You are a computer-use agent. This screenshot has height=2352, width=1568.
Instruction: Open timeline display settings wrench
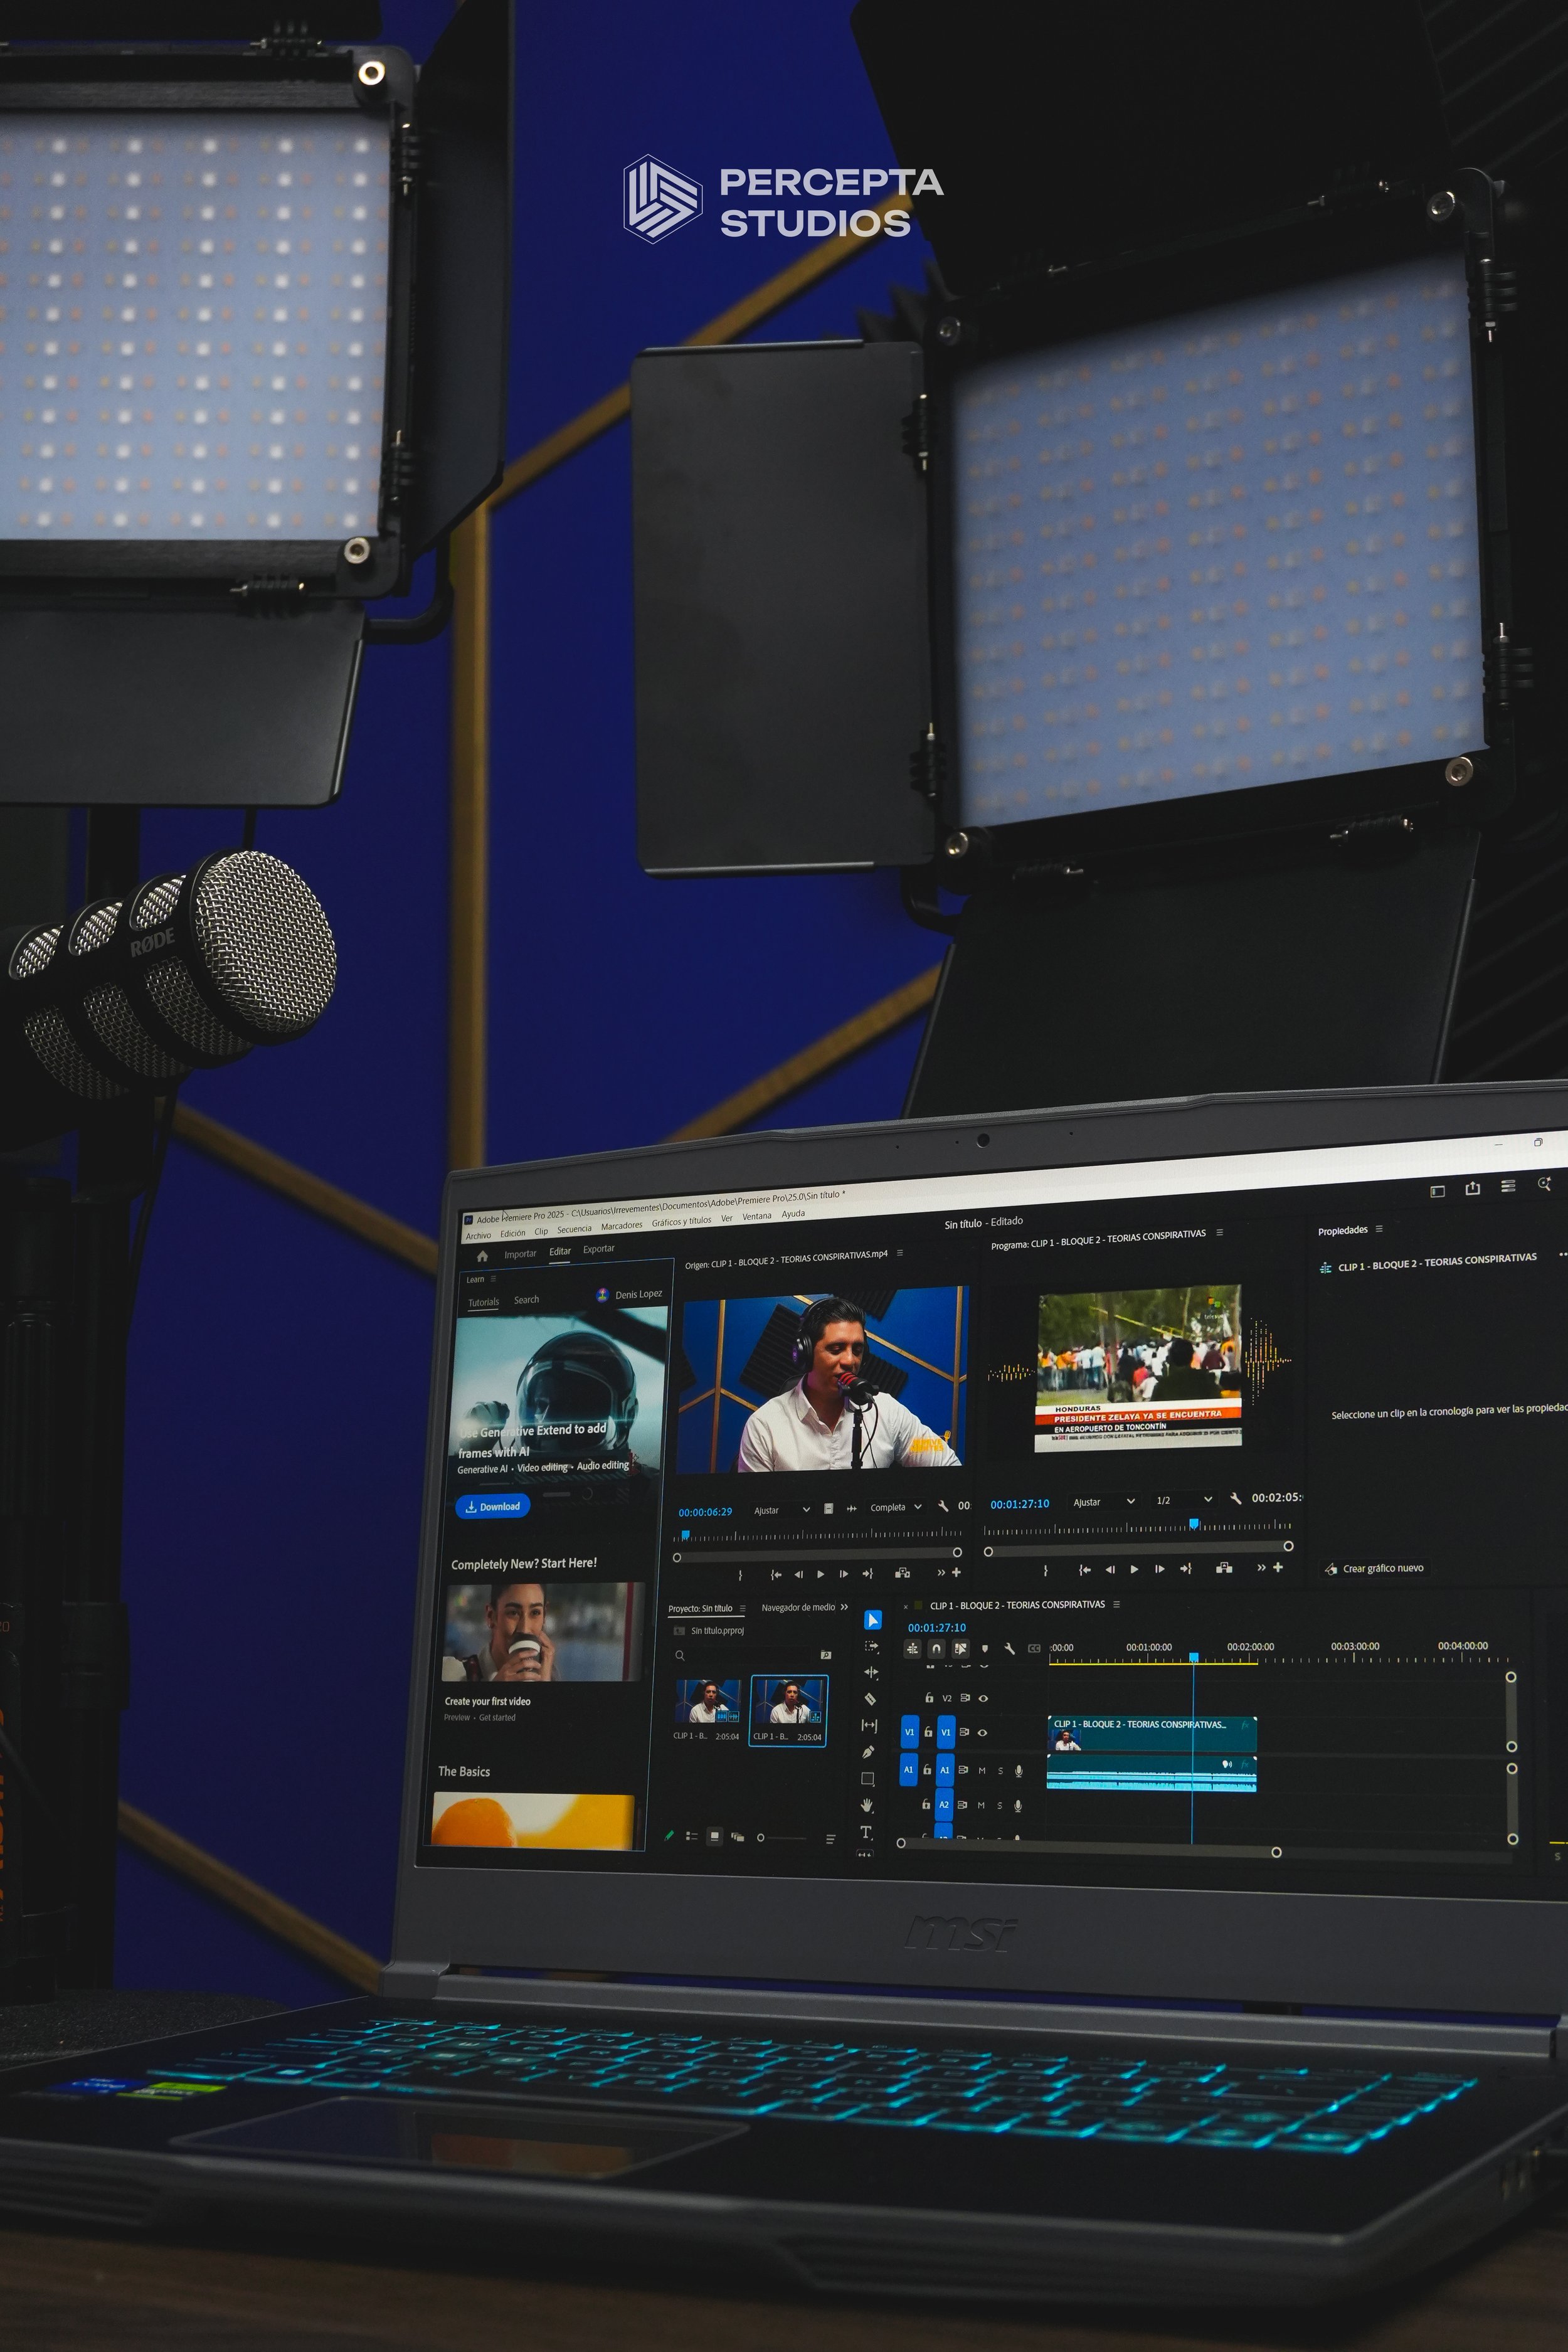(1010, 1648)
